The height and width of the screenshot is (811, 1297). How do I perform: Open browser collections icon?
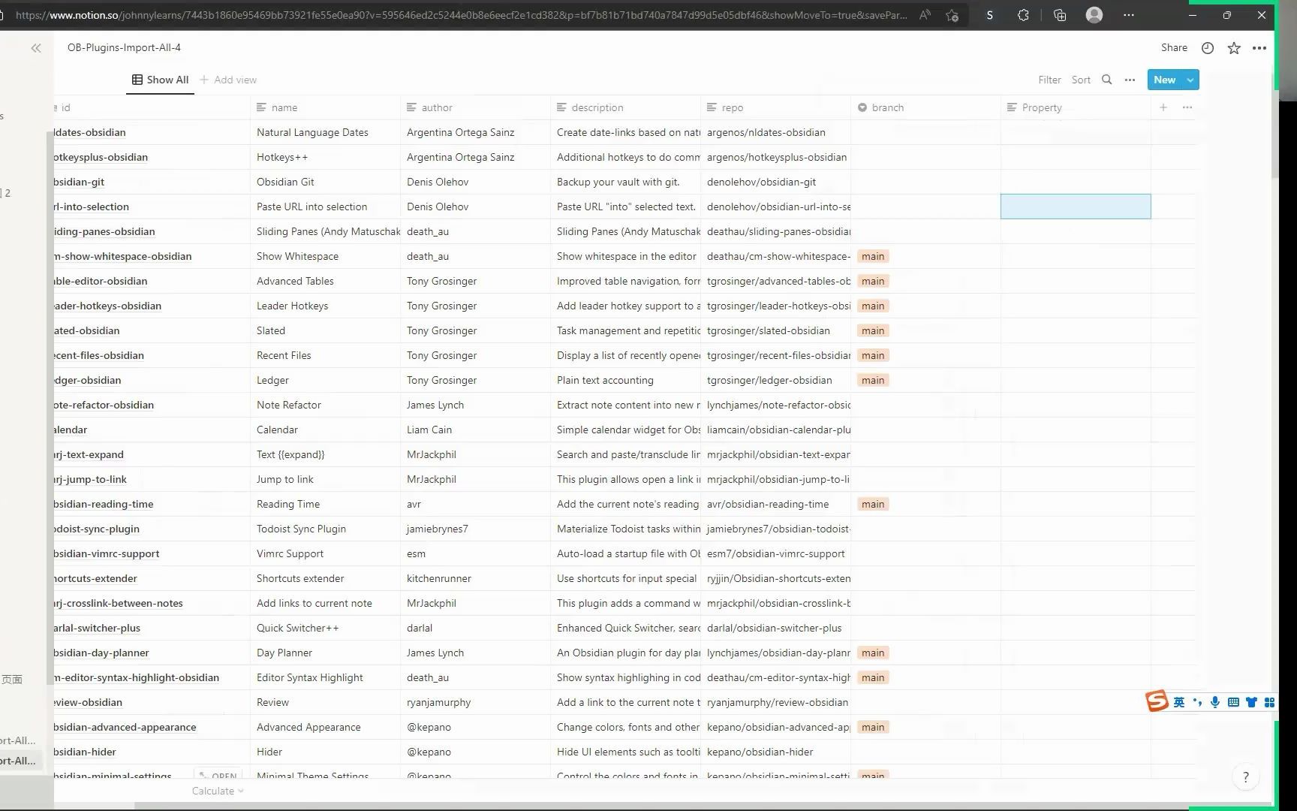[x=1060, y=15]
